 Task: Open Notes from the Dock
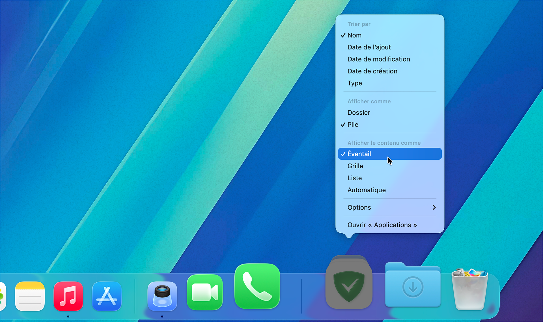(29, 296)
